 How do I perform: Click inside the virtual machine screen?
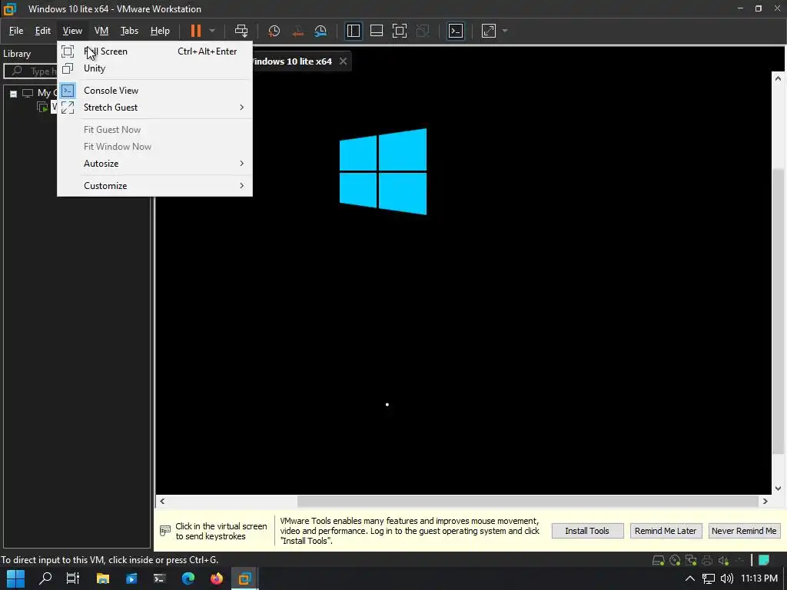tap(463, 281)
